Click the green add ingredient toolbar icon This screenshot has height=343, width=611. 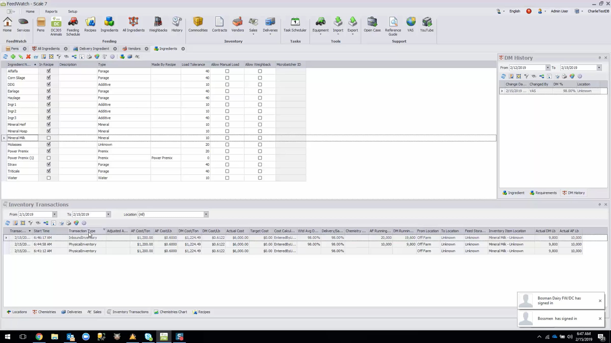(13, 57)
